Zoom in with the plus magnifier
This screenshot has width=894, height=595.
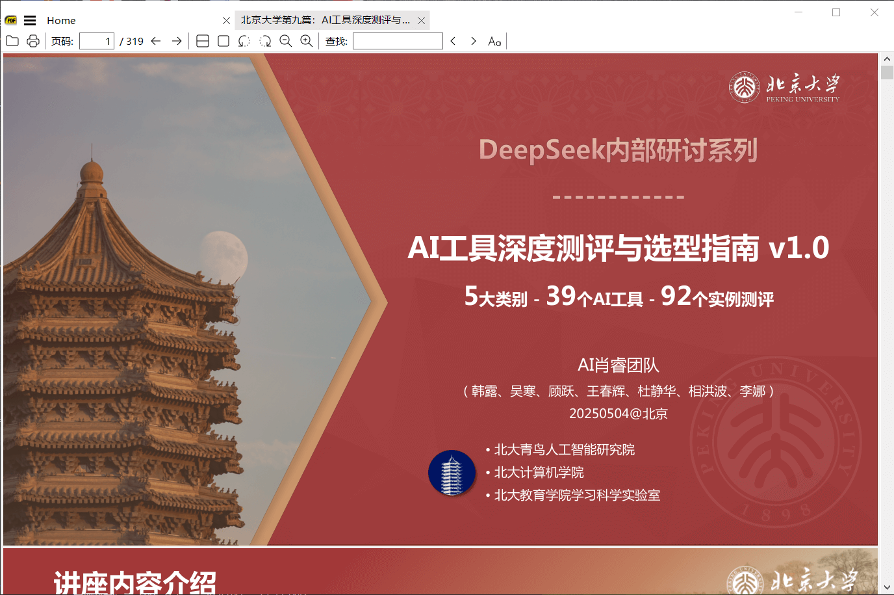[x=307, y=41]
